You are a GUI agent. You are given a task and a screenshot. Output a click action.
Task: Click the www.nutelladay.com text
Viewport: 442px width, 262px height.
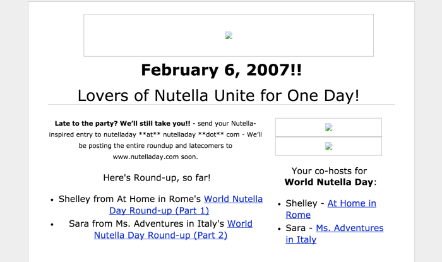155,156
